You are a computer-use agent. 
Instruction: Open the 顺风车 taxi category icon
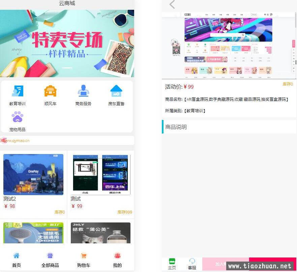(50, 91)
